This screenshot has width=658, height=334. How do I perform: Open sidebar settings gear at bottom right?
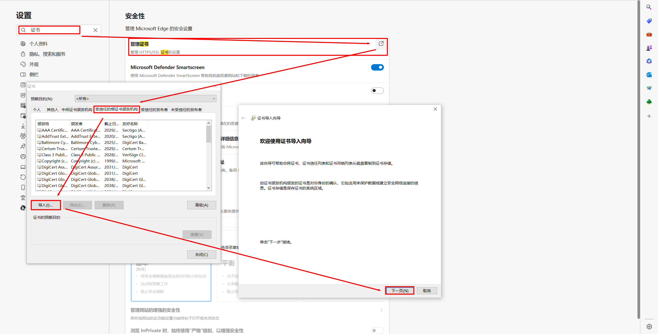click(649, 327)
